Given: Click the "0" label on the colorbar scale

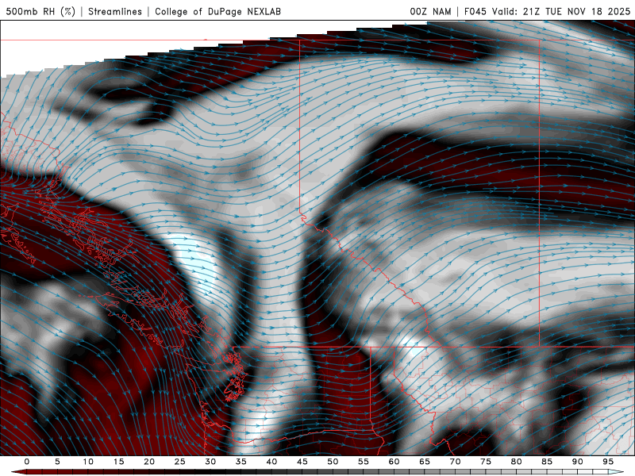Looking at the screenshot, I should tap(27, 462).
